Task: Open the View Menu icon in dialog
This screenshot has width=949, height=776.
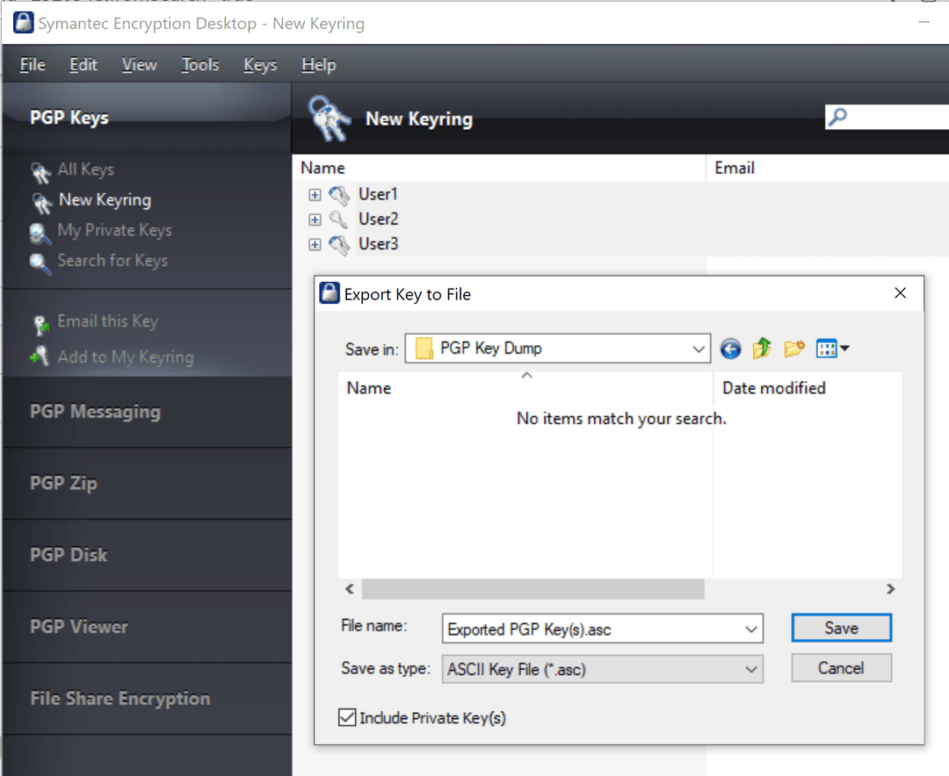Action: point(831,349)
